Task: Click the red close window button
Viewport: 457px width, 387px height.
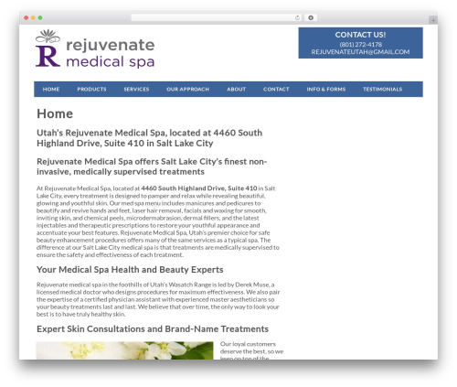Action: pos(27,17)
